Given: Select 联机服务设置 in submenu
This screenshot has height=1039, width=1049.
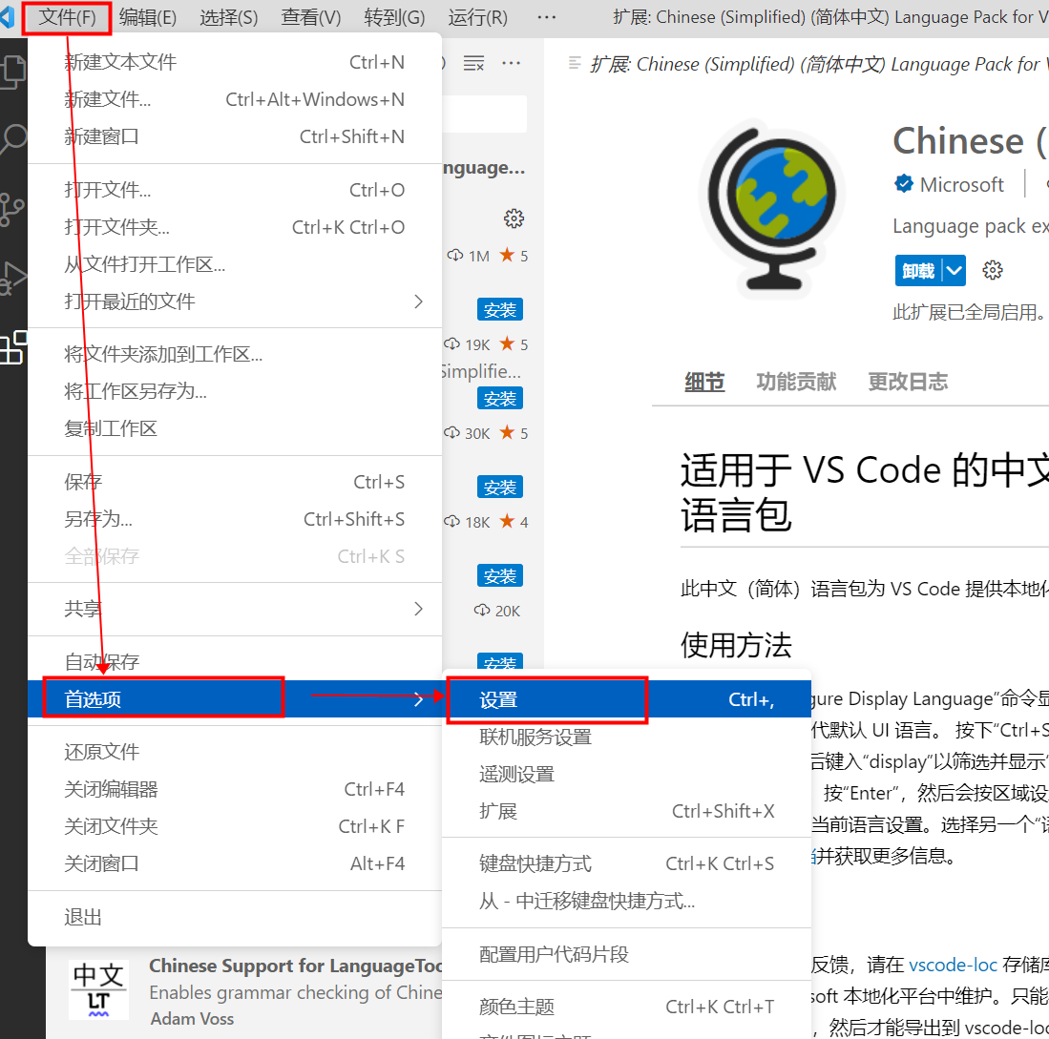Looking at the screenshot, I should 627,738.
